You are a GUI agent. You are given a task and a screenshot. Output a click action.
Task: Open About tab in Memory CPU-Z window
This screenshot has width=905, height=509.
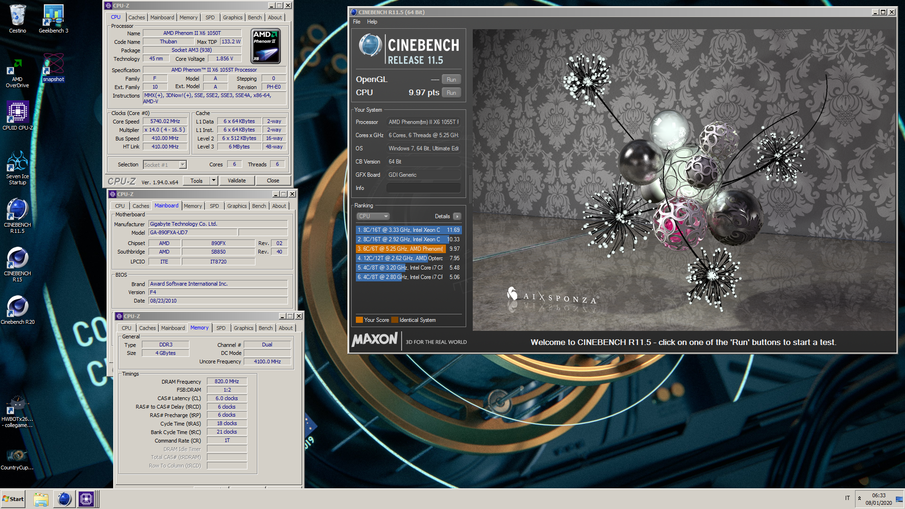pyautogui.click(x=286, y=328)
